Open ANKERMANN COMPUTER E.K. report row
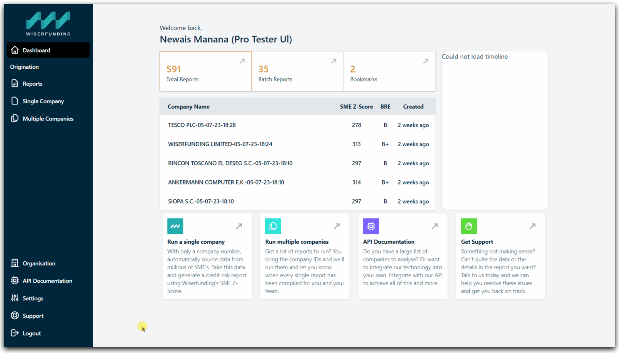This screenshot has width=619, height=353. pyautogui.click(x=297, y=182)
